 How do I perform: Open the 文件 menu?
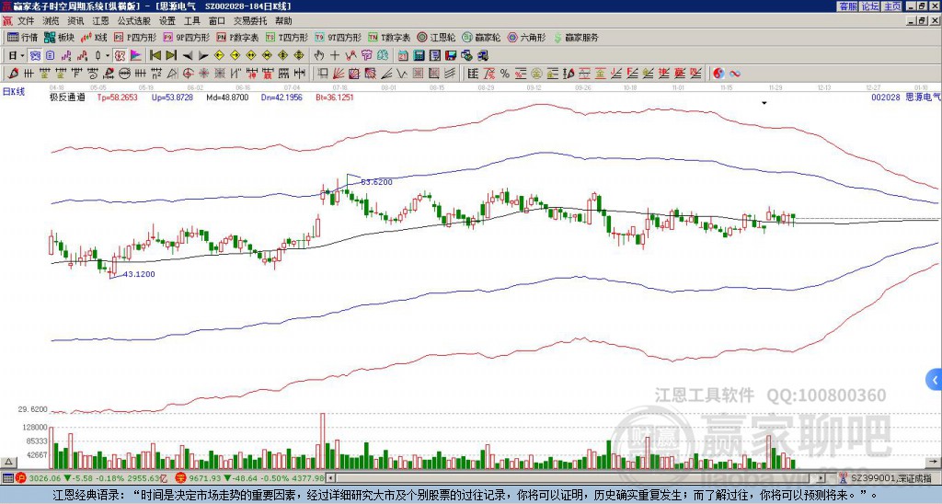coord(26,21)
